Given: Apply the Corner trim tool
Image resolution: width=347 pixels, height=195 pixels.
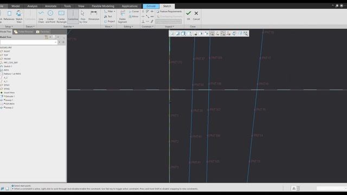Looking at the screenshot, I should [x=134, y=11].
